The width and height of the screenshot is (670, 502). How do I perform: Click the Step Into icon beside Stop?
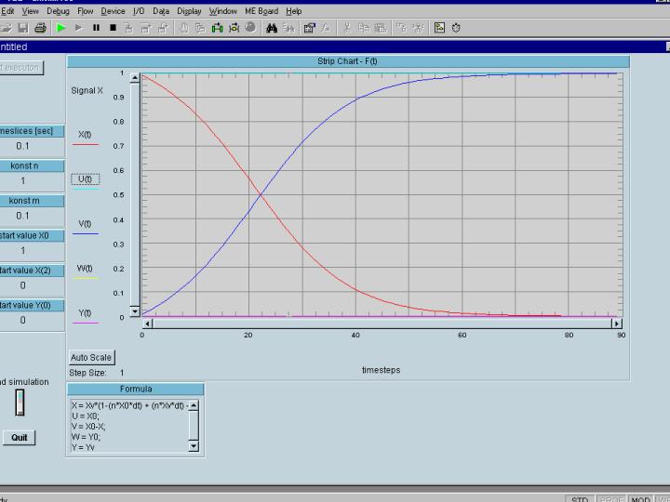129,28
